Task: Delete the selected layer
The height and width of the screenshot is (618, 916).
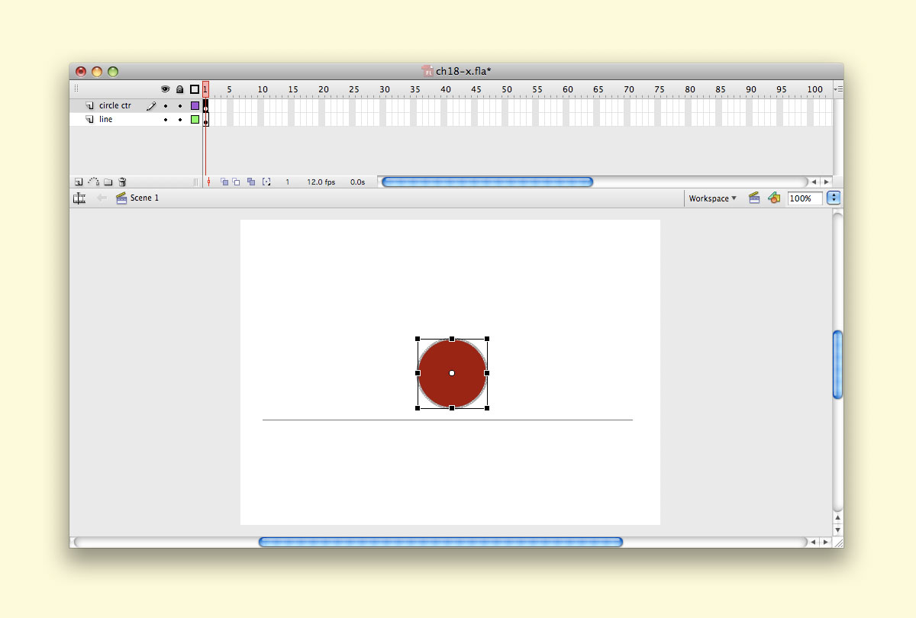Action: click(x=121, y=182)
